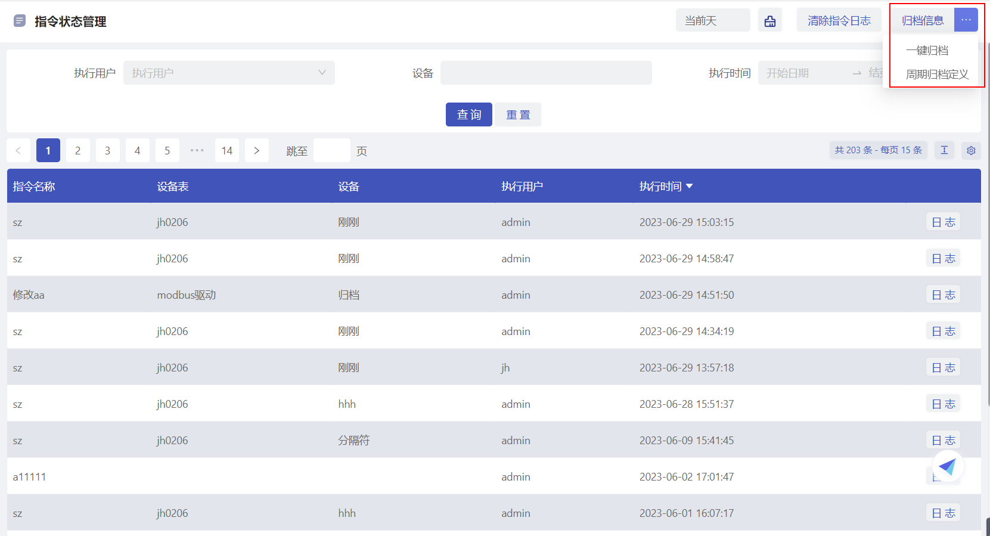Go to next page arrow
This screenshot has width=990, height=536.
pyautogui.click(x=257, y=150)
